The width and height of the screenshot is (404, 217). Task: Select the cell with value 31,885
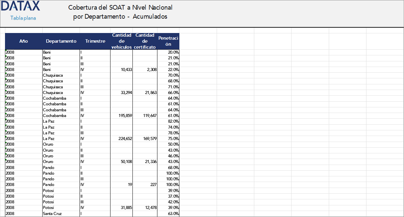[121, 208]
